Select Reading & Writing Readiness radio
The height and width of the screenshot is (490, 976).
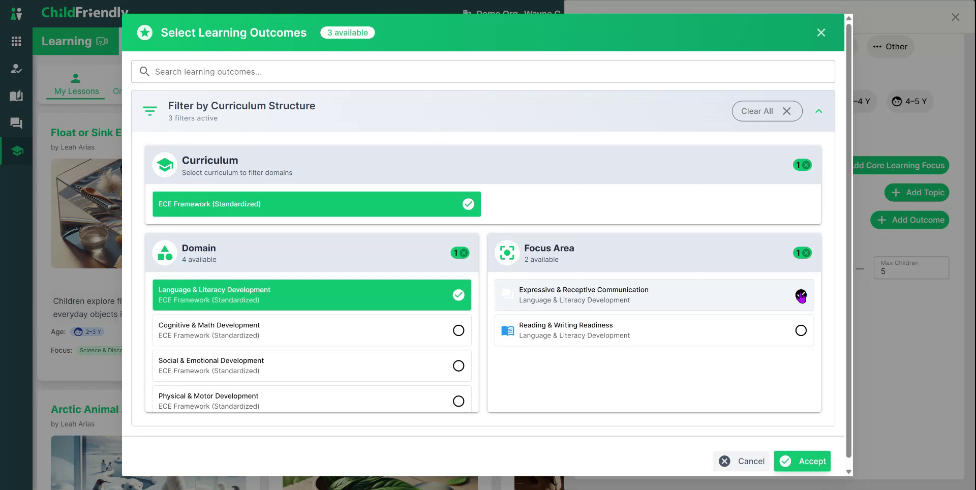(801, 330)
